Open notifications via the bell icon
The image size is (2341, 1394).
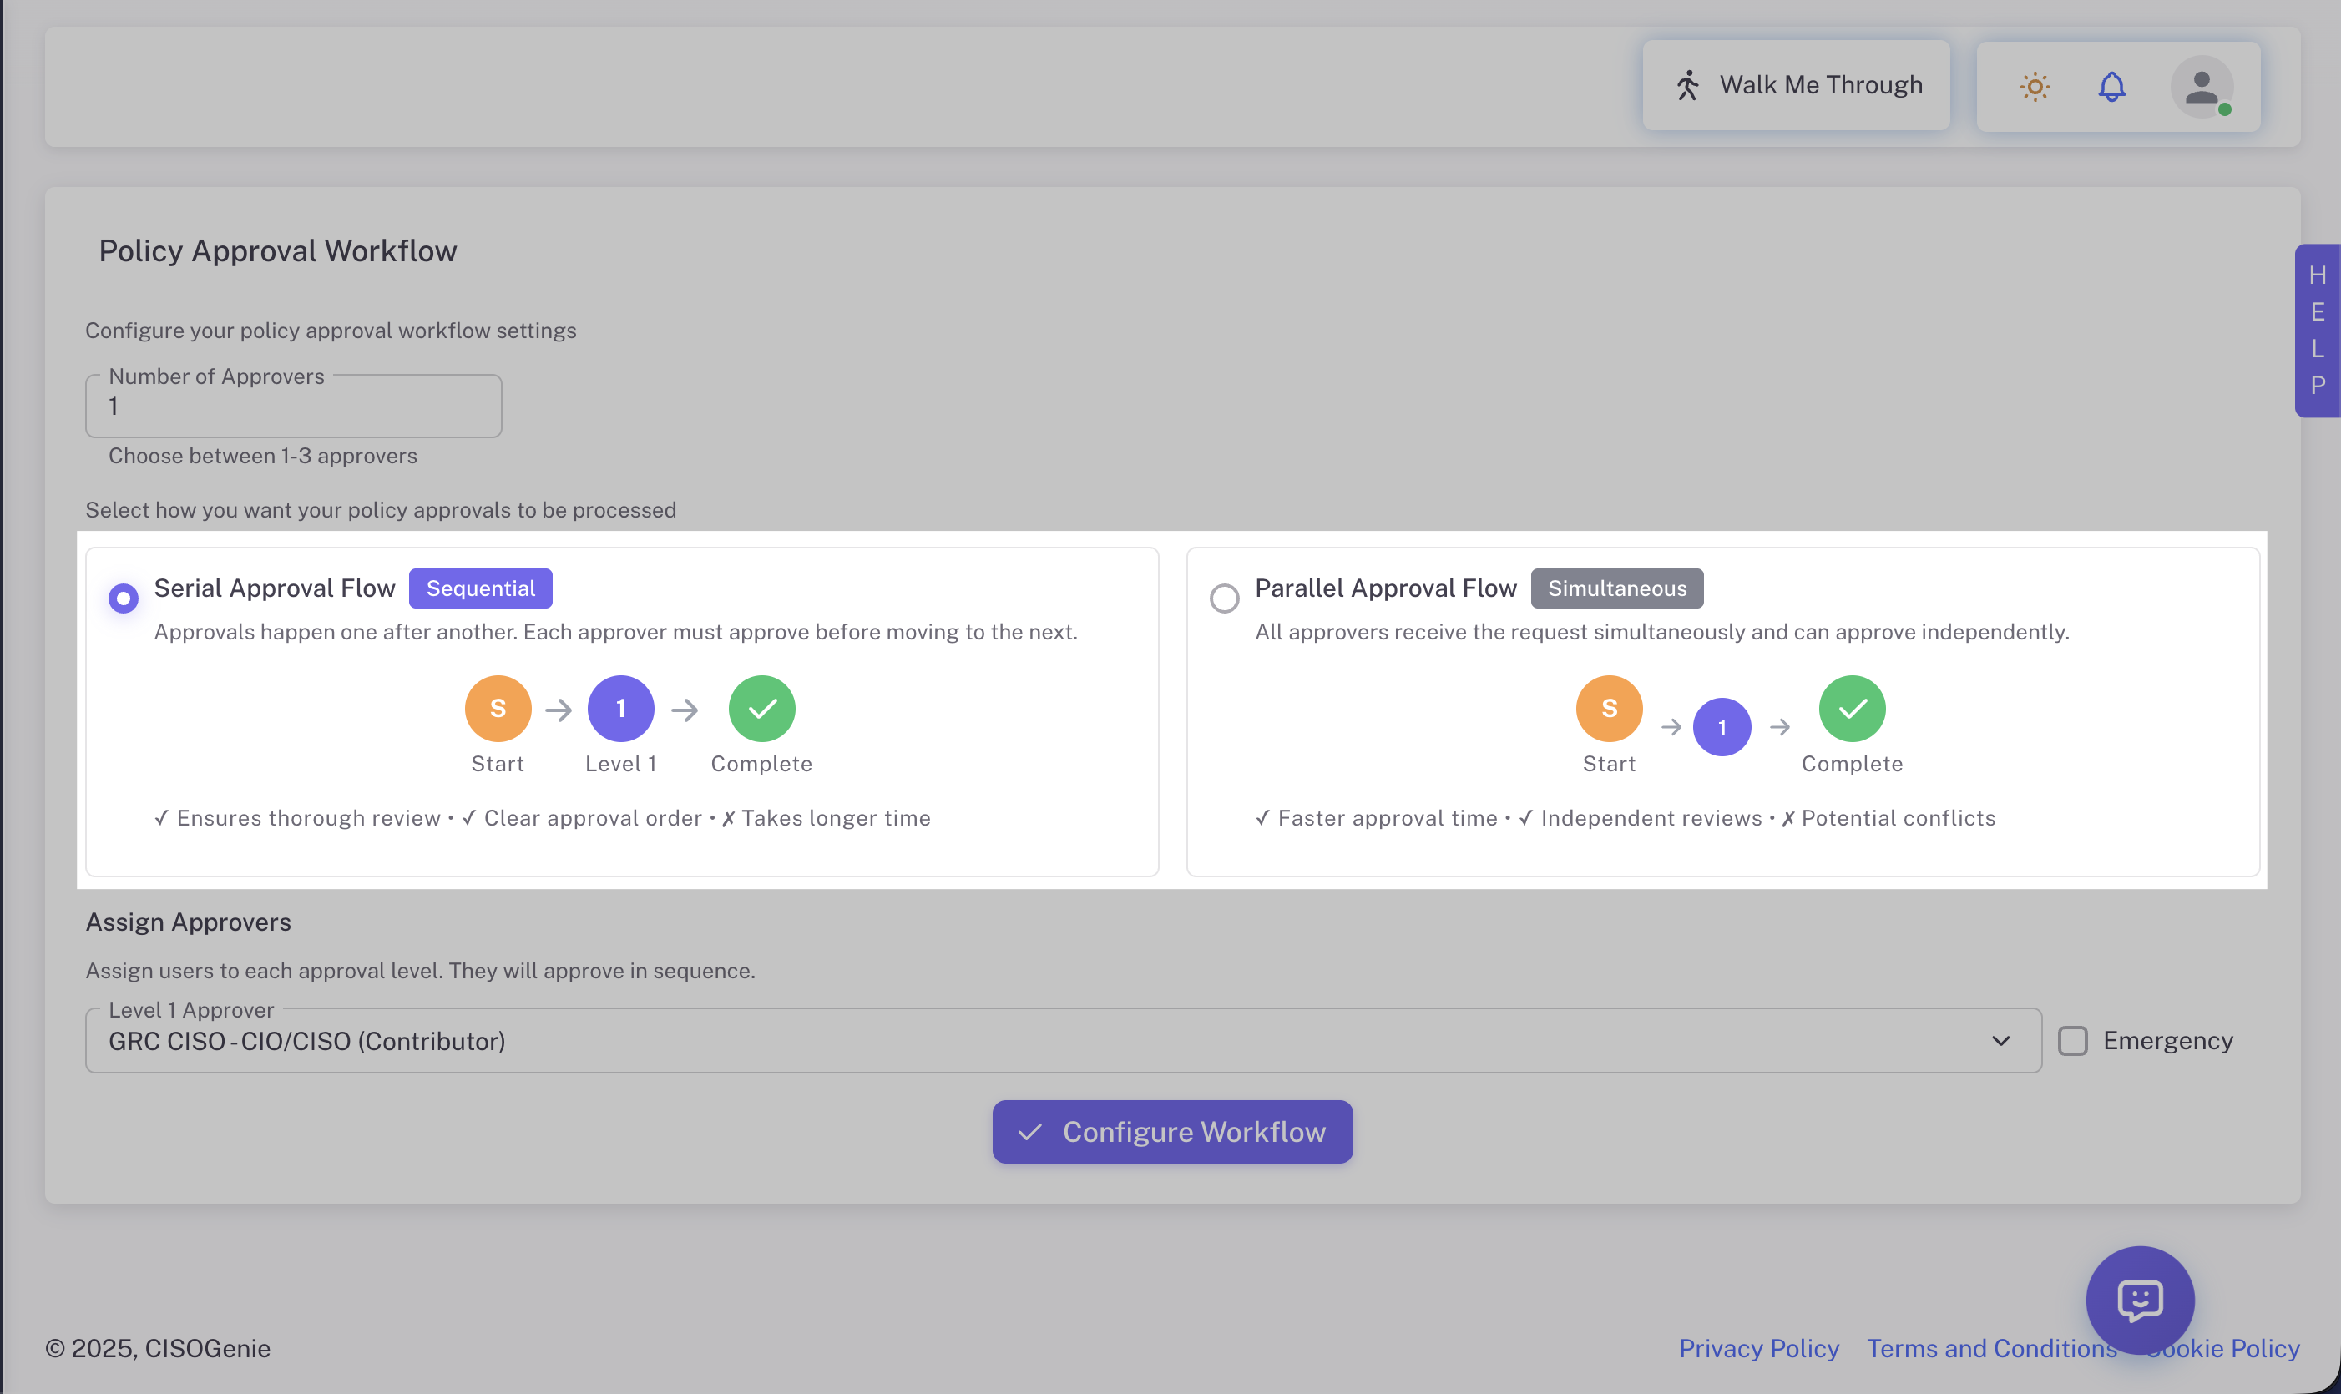[x=2111, y=87]
